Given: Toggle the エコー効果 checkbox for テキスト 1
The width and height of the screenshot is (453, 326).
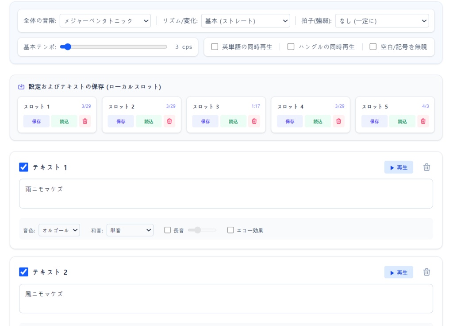Looking at the screenshot, I should point(230,230).
